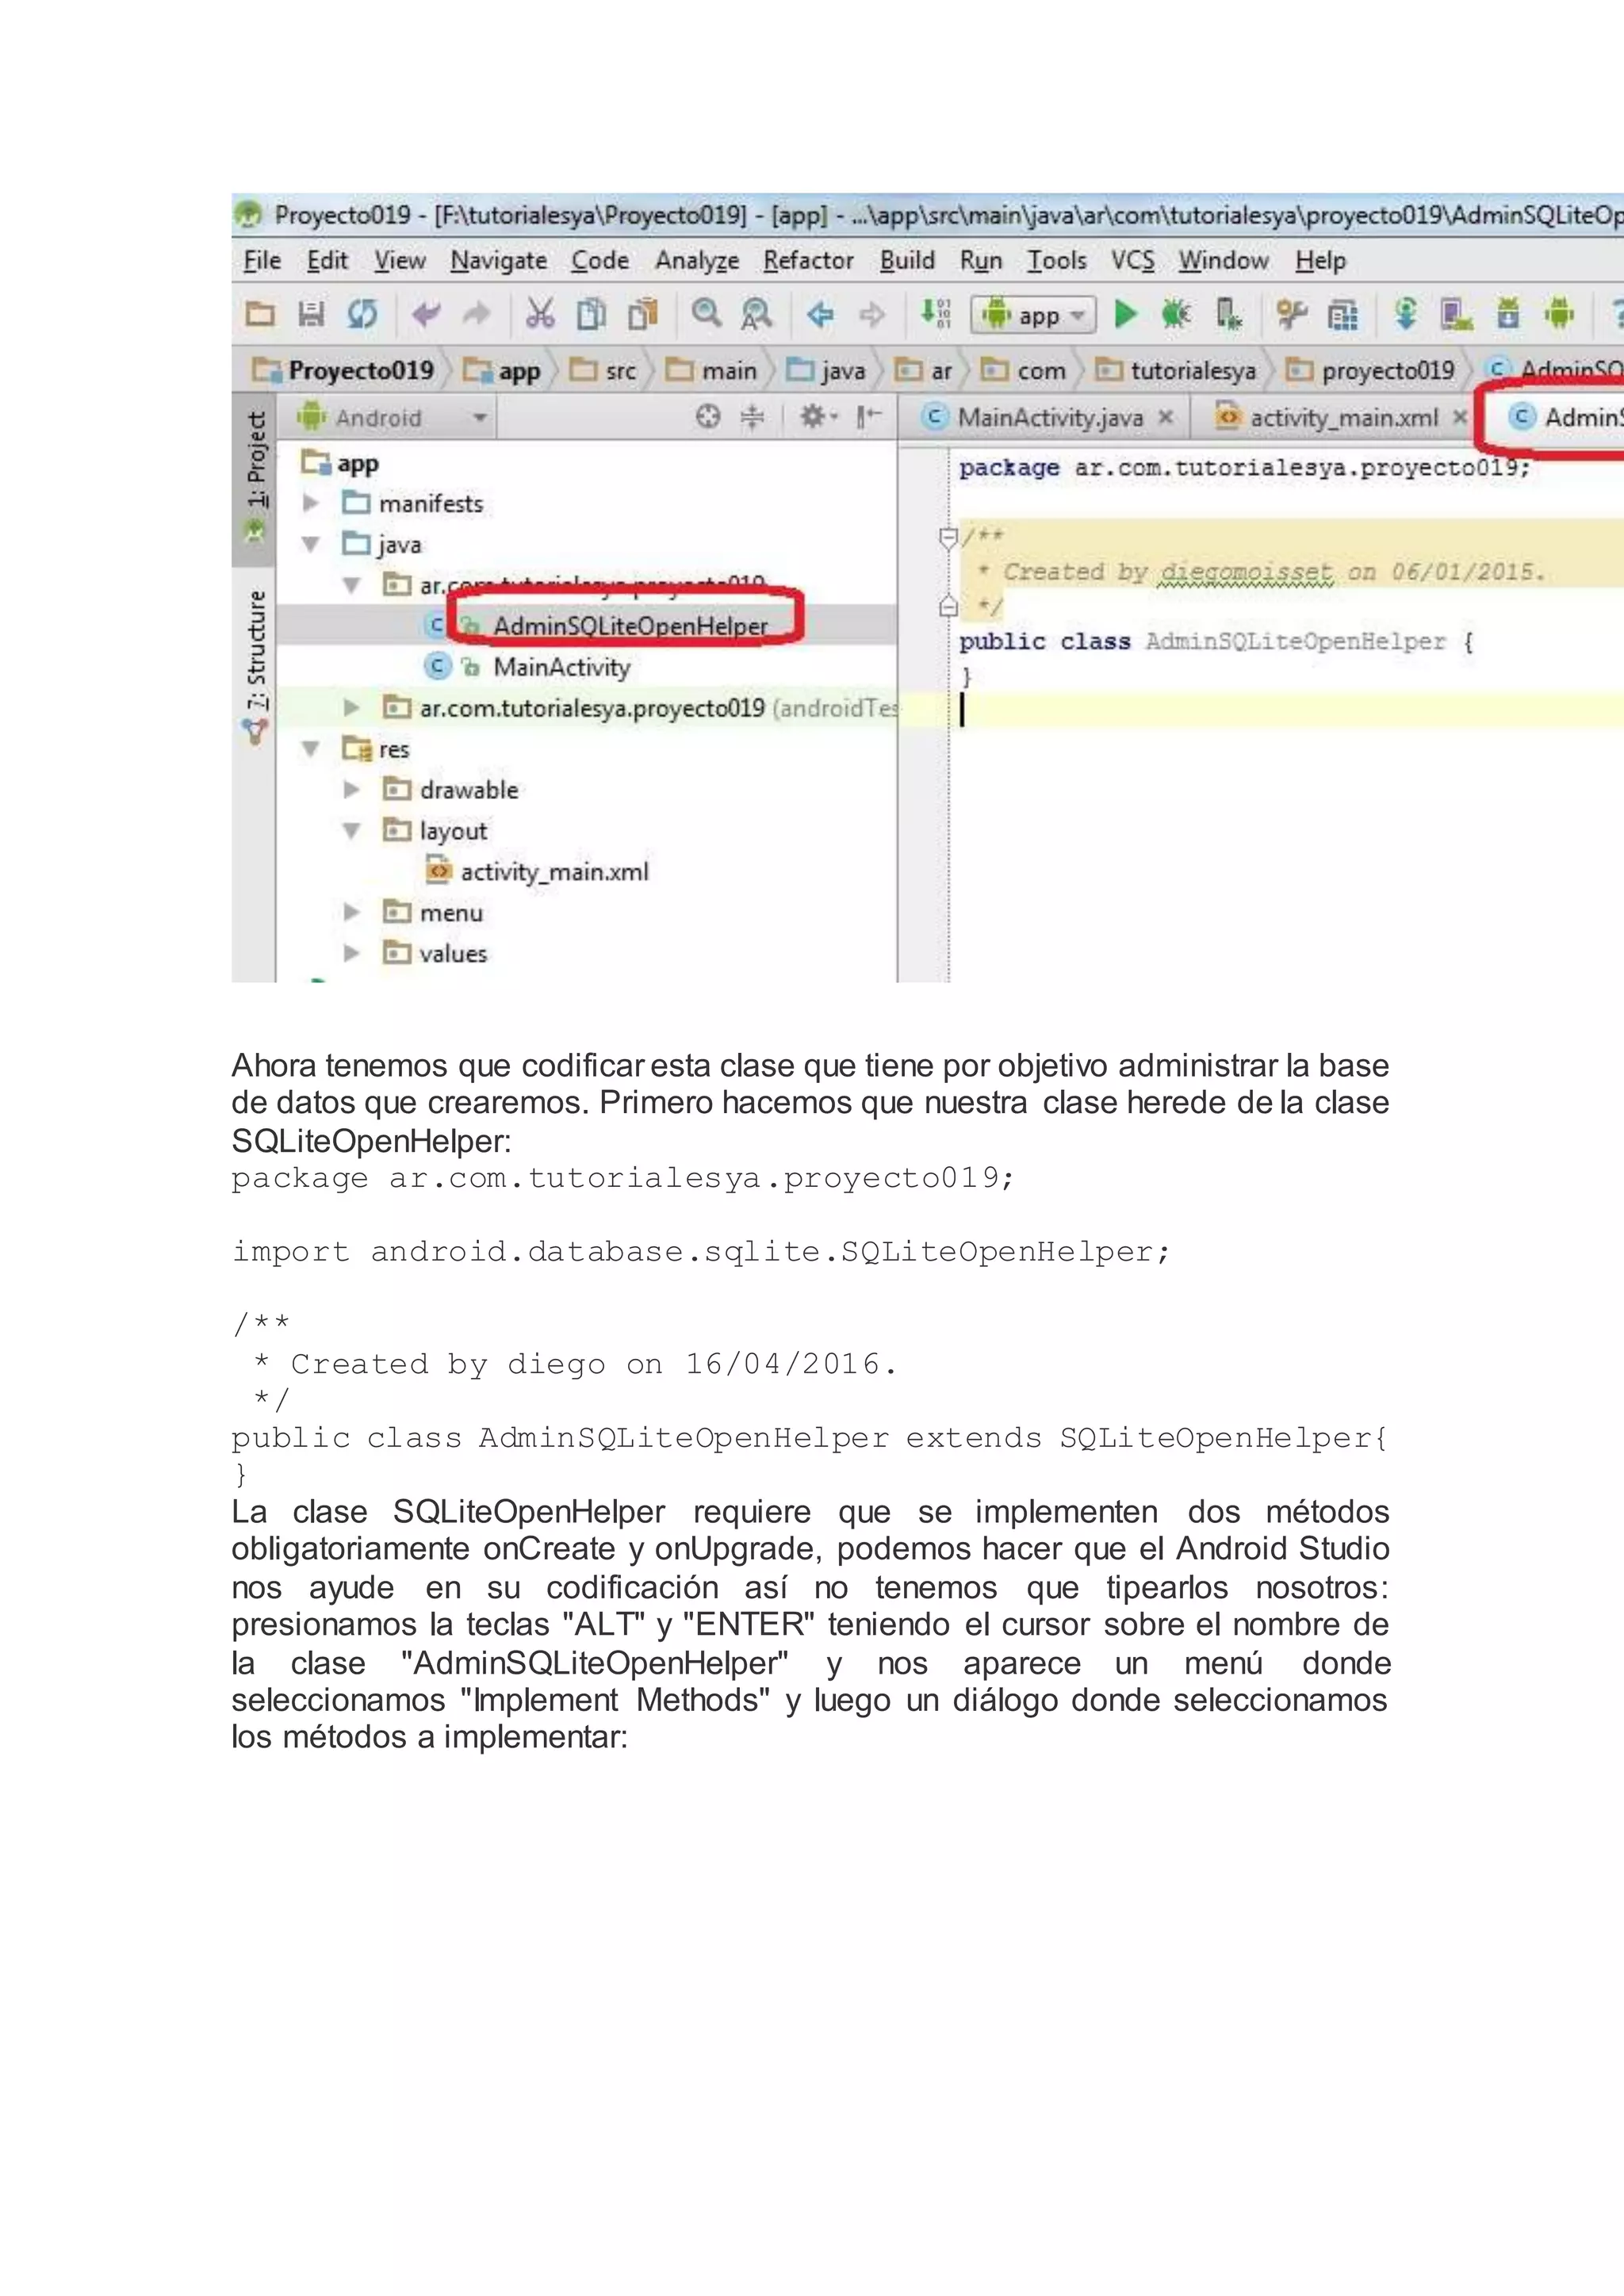1624x2296 pixels.
Task: Click the Undo arrow icon
Action: (426, 315)
